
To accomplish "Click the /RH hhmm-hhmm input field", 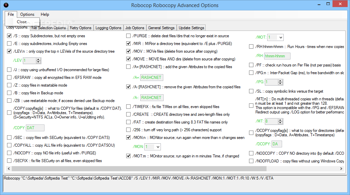I will tap(277, 56).
